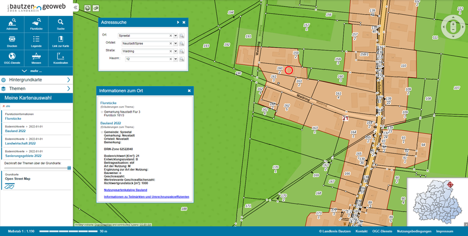Click into the Hausnr. input field
468x236 pixels.
[146, 60]
